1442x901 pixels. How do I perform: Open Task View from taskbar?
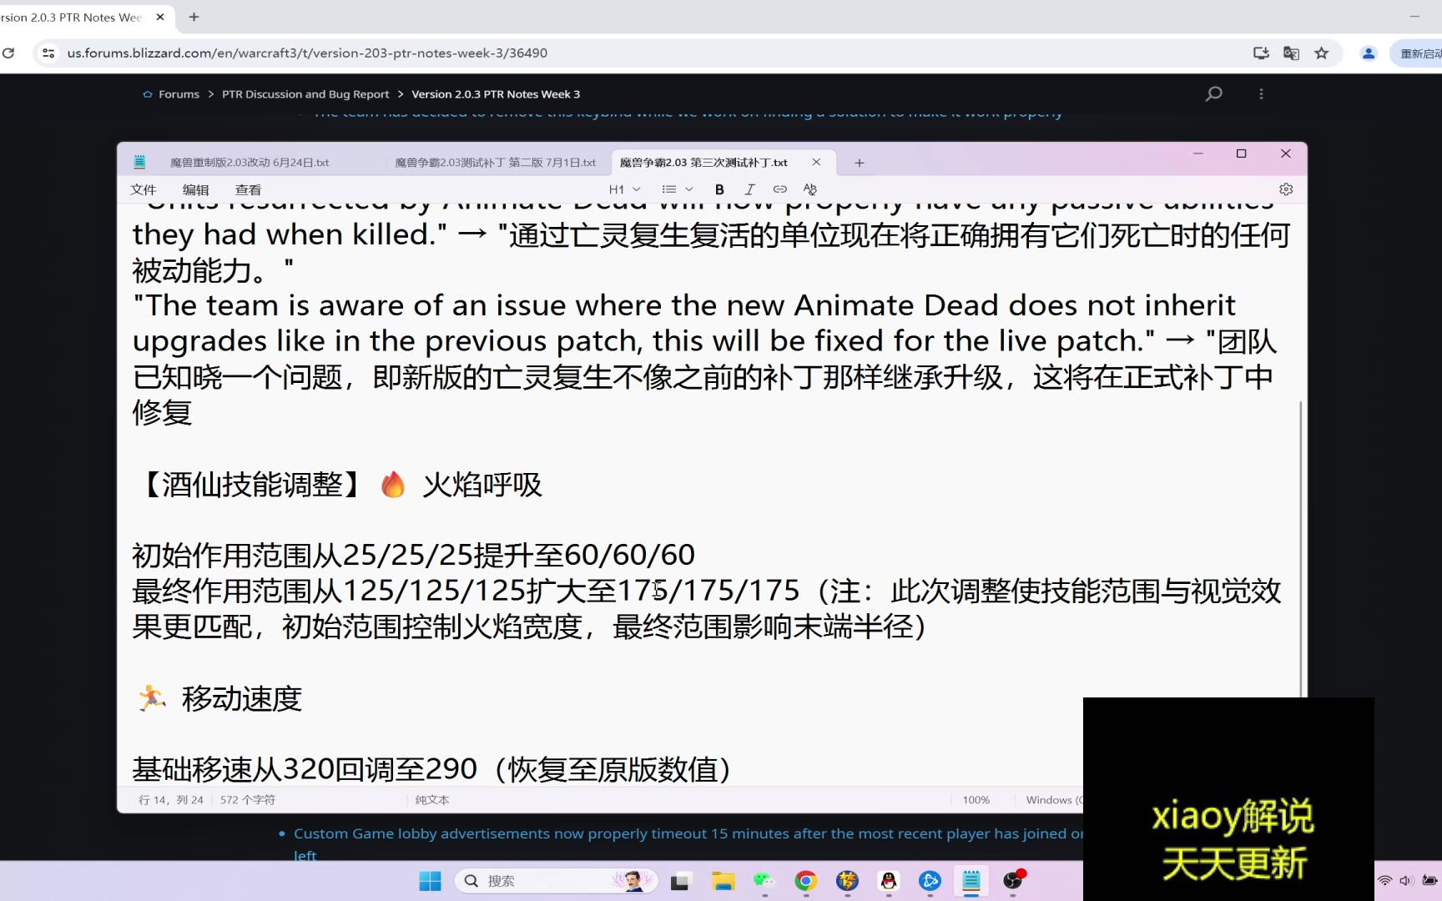coord(681,881)
